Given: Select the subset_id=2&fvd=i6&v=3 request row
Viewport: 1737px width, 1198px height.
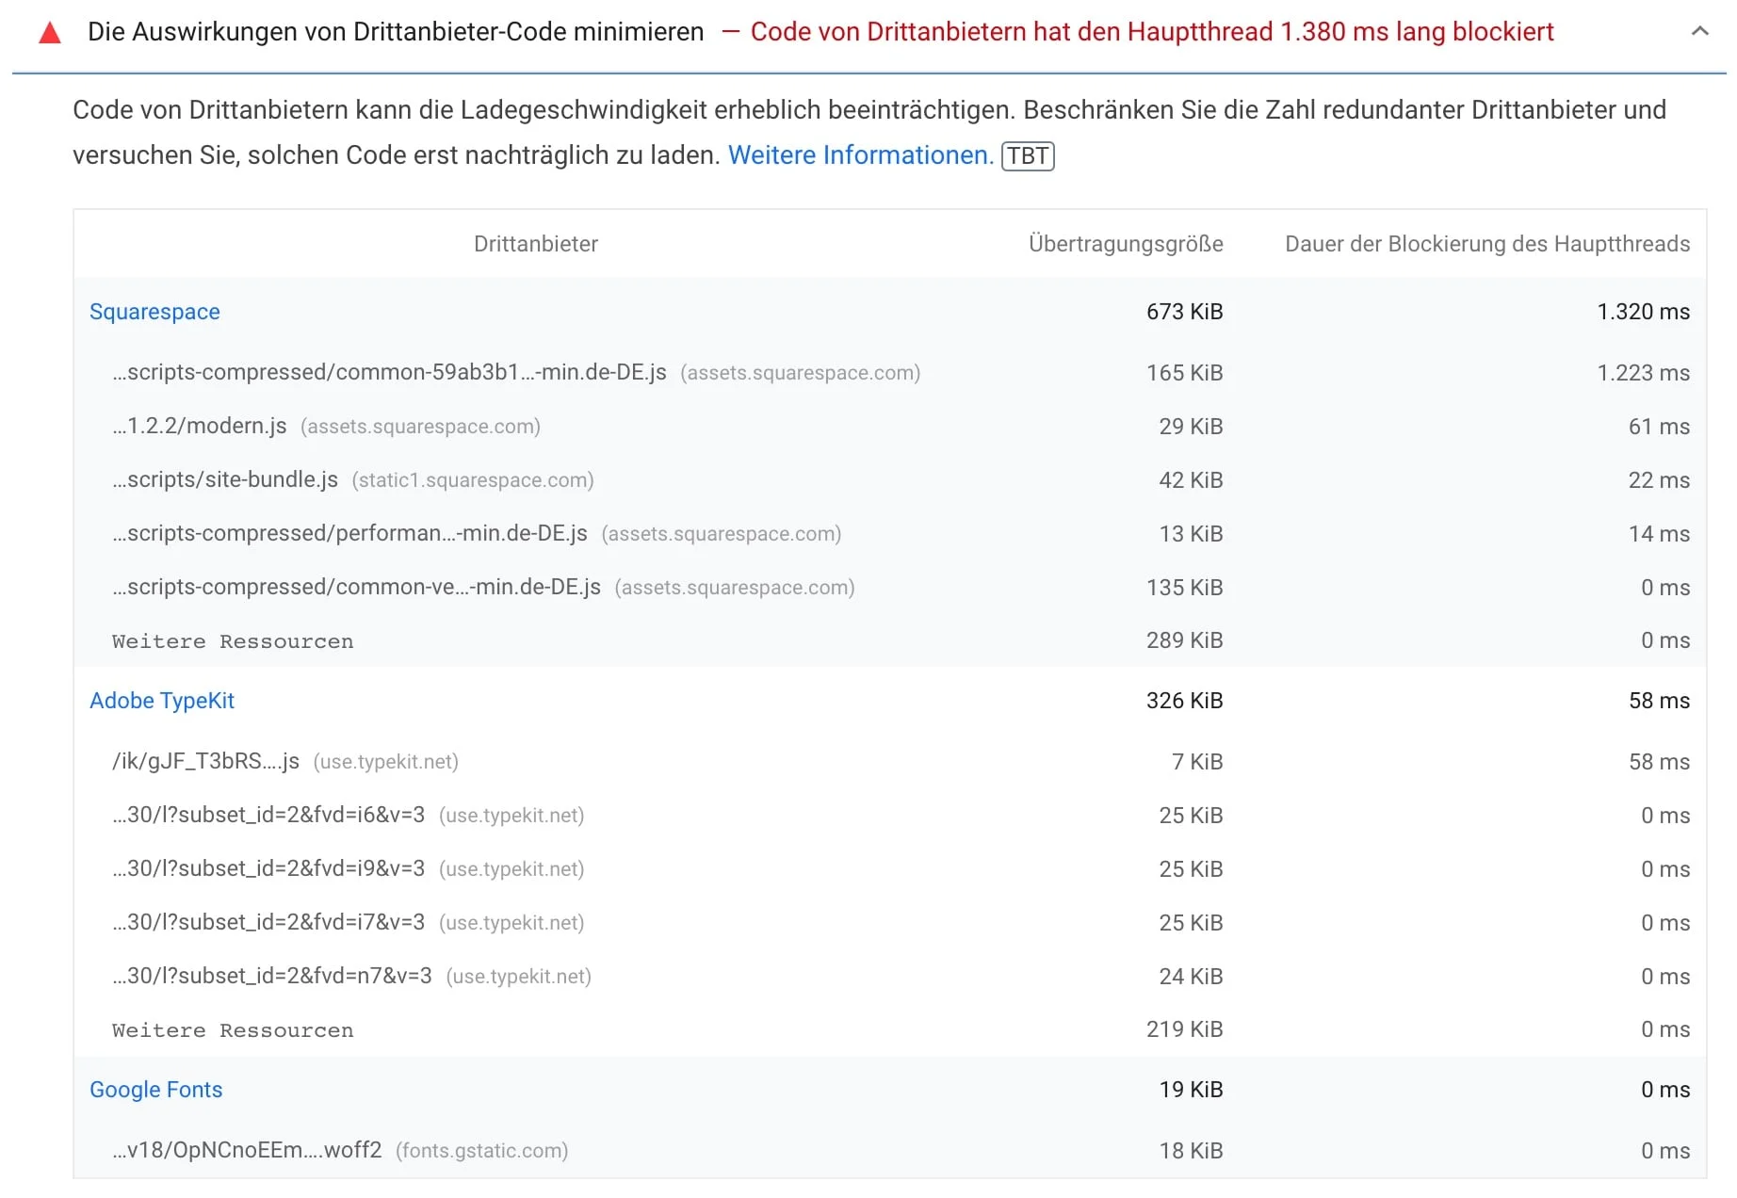Looking at the screenshot, I should pyautogui.click(x=269, y=816).
